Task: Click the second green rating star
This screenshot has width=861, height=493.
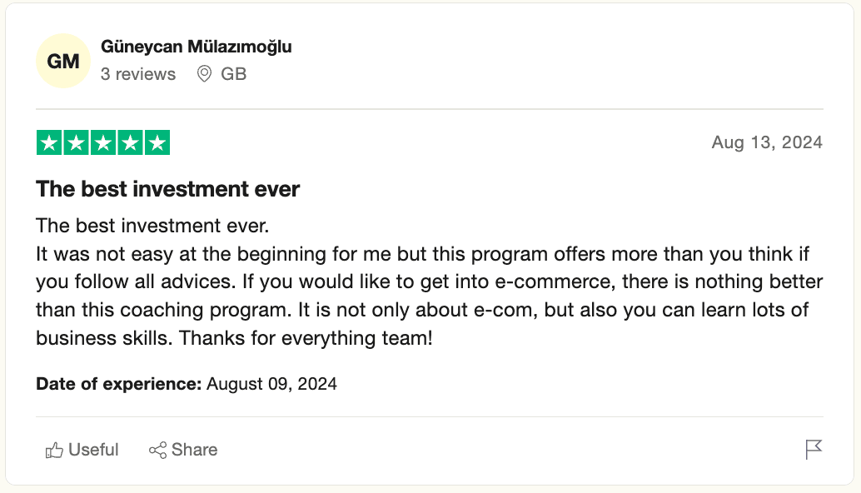Action: [x=77, y=143]
